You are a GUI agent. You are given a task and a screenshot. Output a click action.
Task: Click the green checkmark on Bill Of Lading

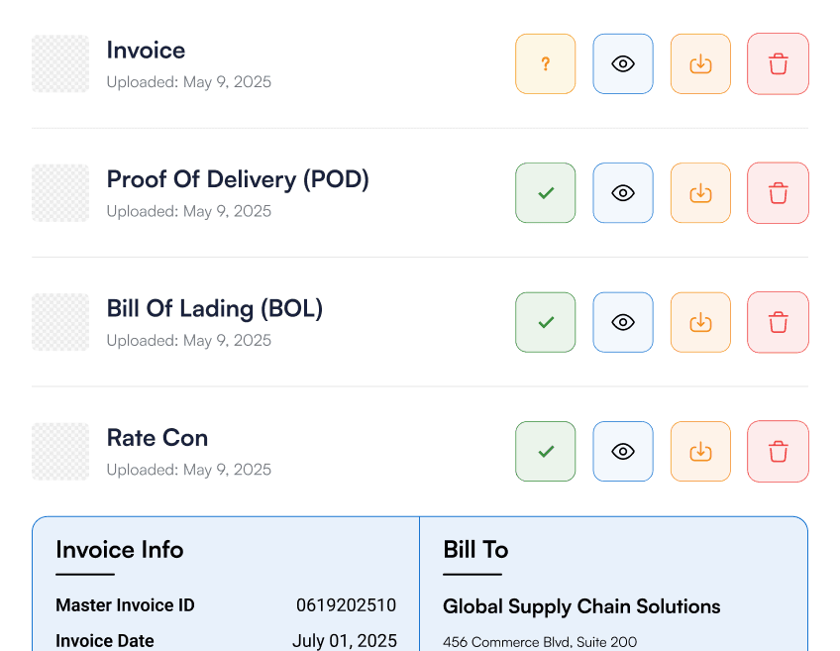(x=545, y=322)
